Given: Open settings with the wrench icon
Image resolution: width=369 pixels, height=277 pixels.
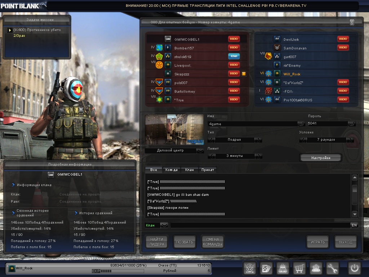Looking at the screenshot, I should tap(333, 268).
